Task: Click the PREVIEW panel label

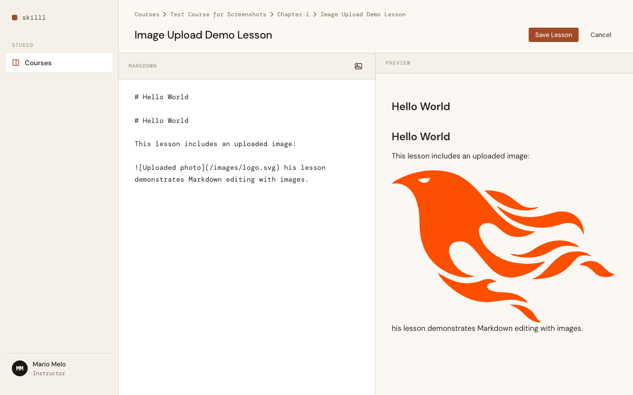Action: point(398,63)
